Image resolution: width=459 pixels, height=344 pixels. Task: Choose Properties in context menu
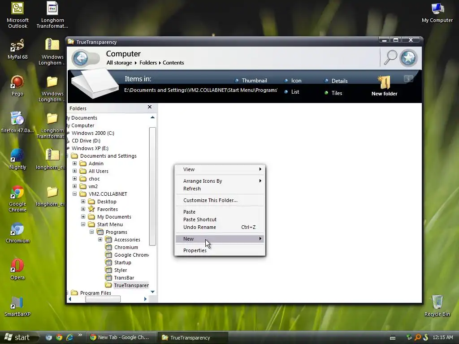tap(220, 250)
